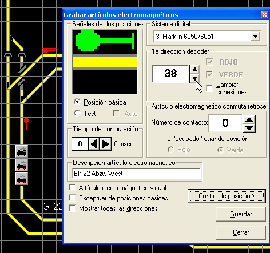Viewport: 270px width, 253px height.
Task: Enable Mostrar todas las direcciones
Action: click(x=72, y=208)
